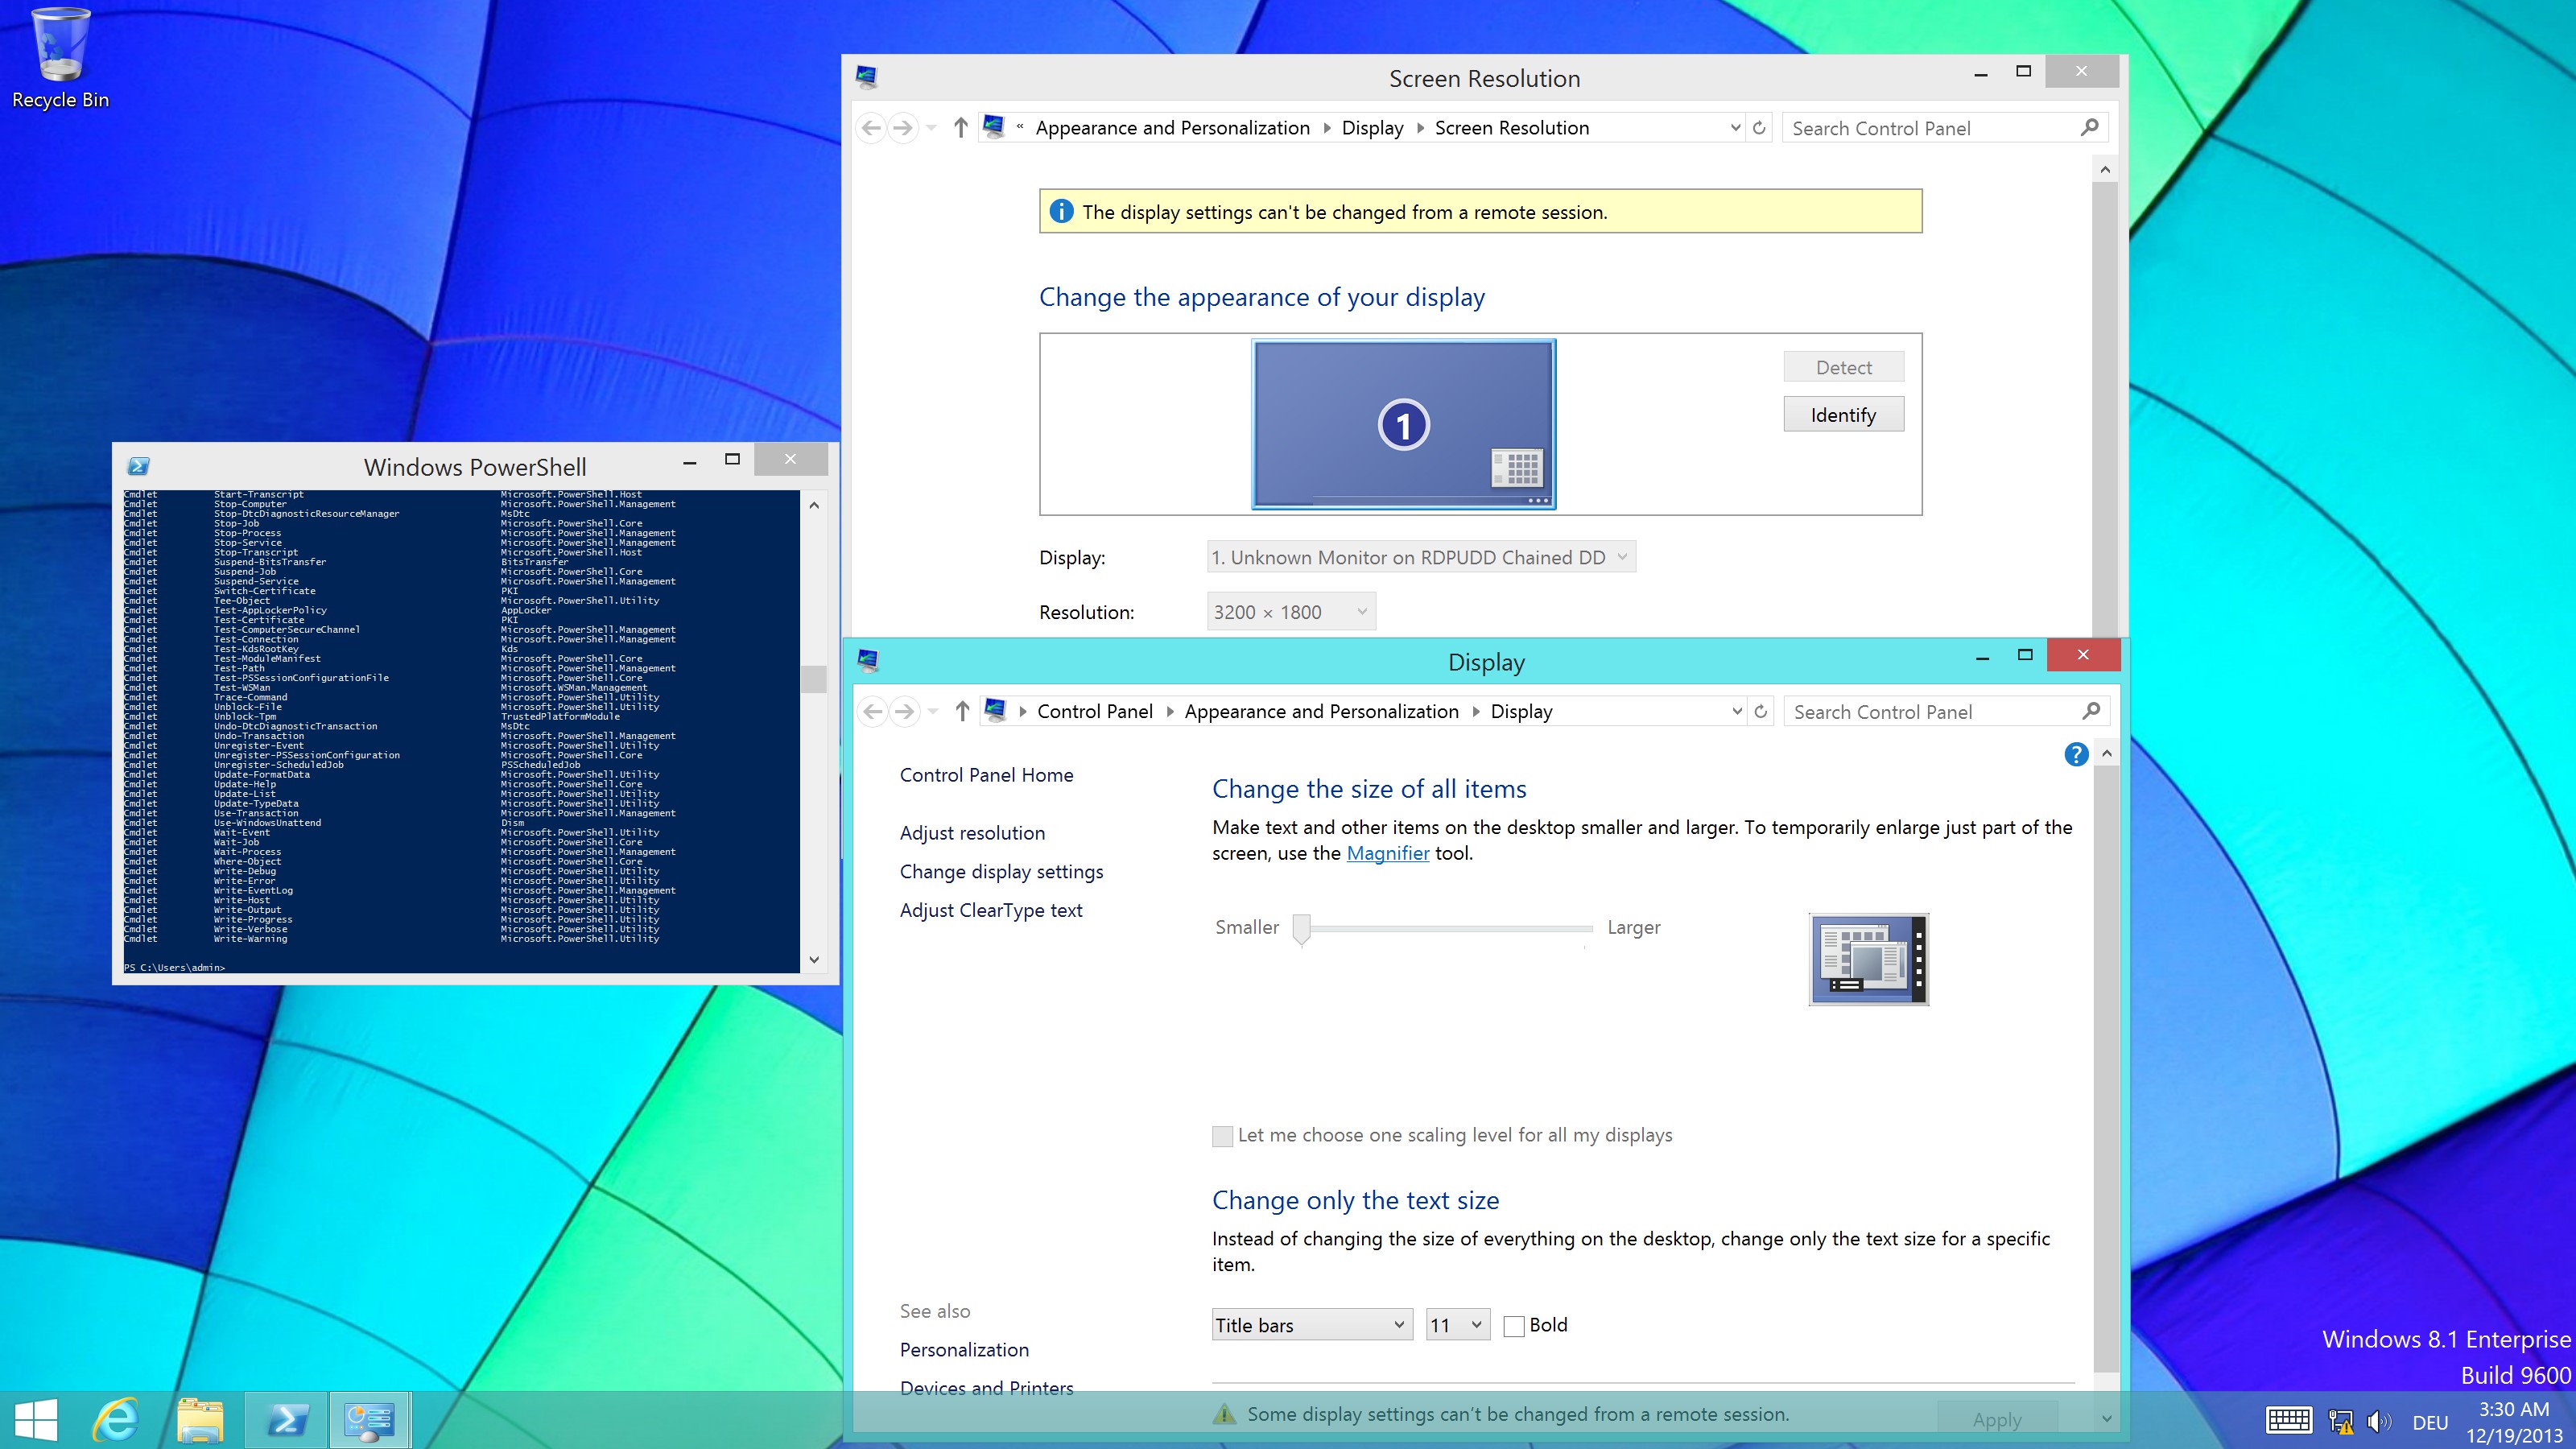2576x1449 pixels.
Task: Open the volume tray icon
Action: pos(2380,1421)
